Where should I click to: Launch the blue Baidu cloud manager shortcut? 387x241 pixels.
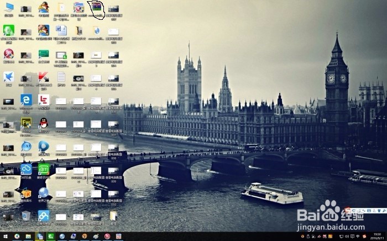tap(44, 216)
